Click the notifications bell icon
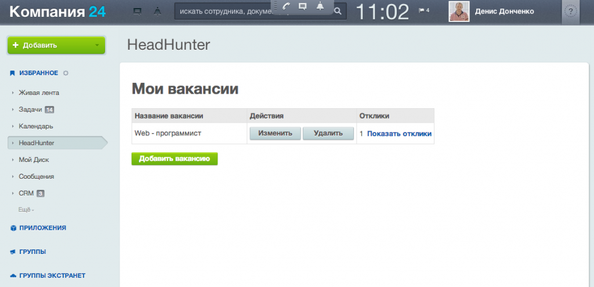 [320, 6]
